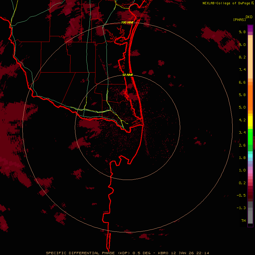Screen dimensions: 255x255
Task: Pick the yellow segment of the color bar
Action: [x=250, y=121]
